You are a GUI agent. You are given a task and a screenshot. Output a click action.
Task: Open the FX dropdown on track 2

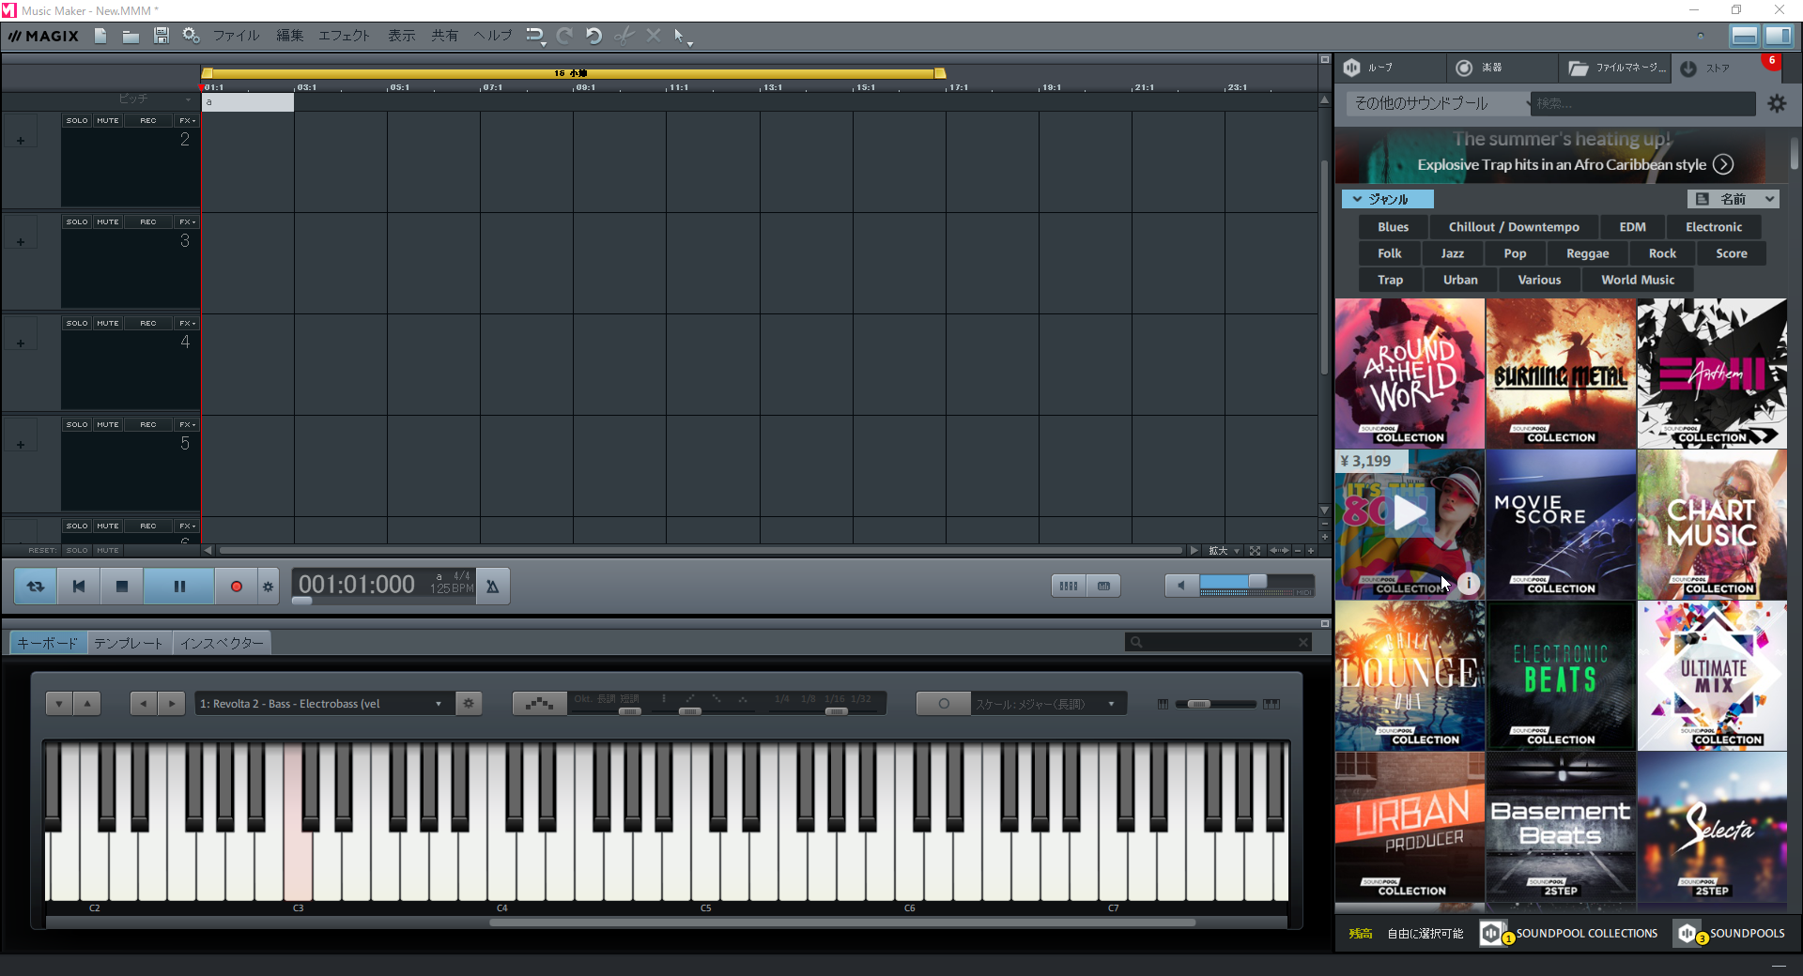pyautogui.click(x=187, y=120)
